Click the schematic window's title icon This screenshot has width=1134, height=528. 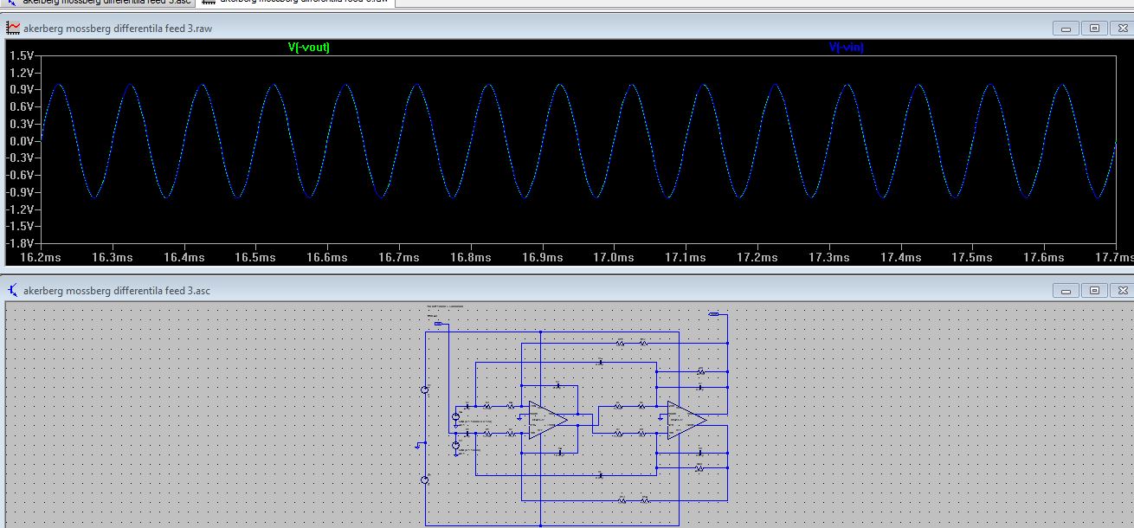point(13,291)
